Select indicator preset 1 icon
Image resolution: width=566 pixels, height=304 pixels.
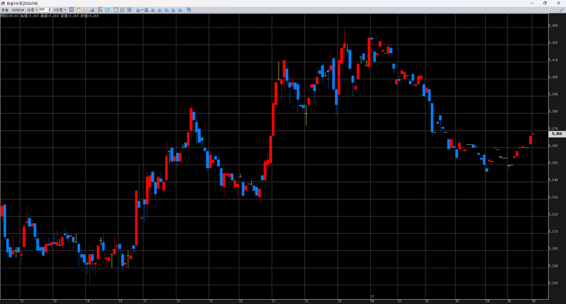point(153,9)
